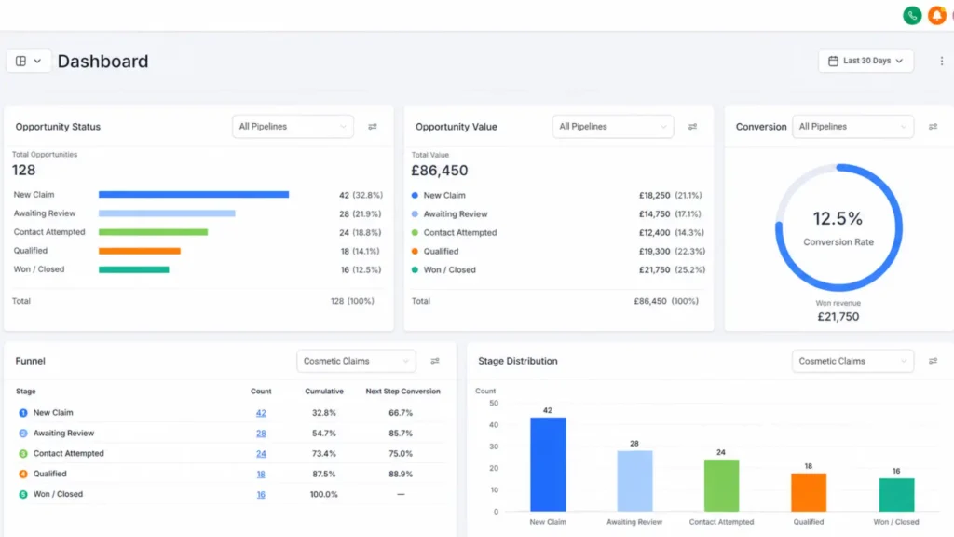The image size is (954, 537).
Task: Click the green Contact Attempted status bar
Action: (x=154, y=232)
